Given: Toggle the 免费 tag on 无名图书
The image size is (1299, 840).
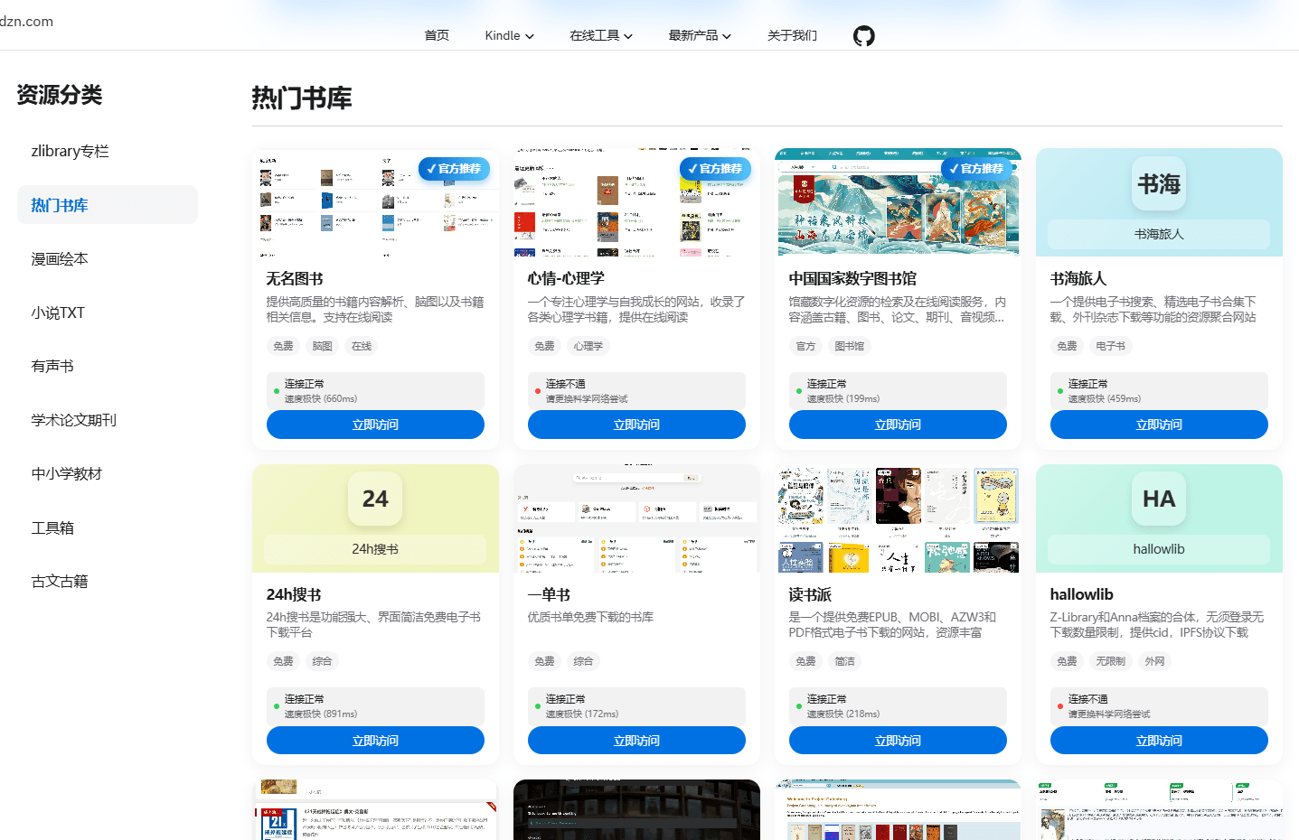Looking at the screenshot, I should click(x=283, y=345).
